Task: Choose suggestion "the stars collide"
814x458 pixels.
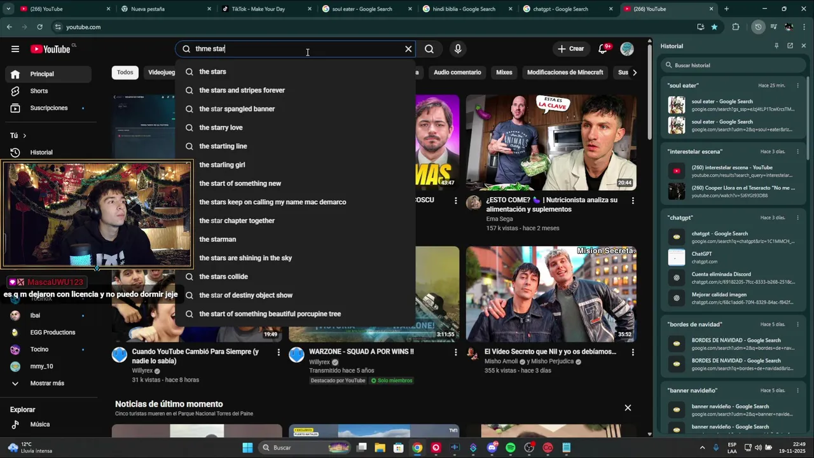Action: click(295, 277)
